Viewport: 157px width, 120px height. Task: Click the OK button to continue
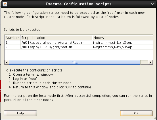coord(136,113)
